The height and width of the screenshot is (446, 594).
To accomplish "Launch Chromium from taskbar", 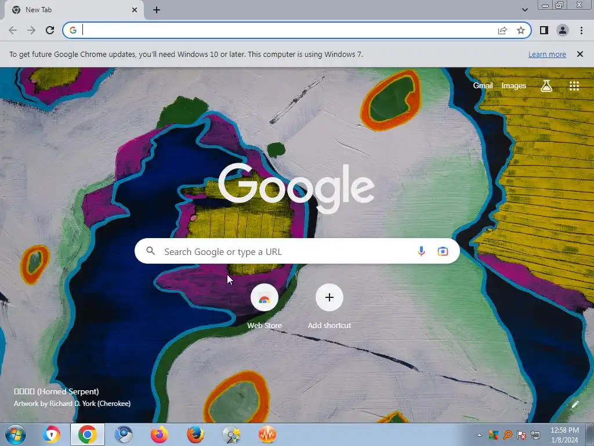I will point(123,434).
